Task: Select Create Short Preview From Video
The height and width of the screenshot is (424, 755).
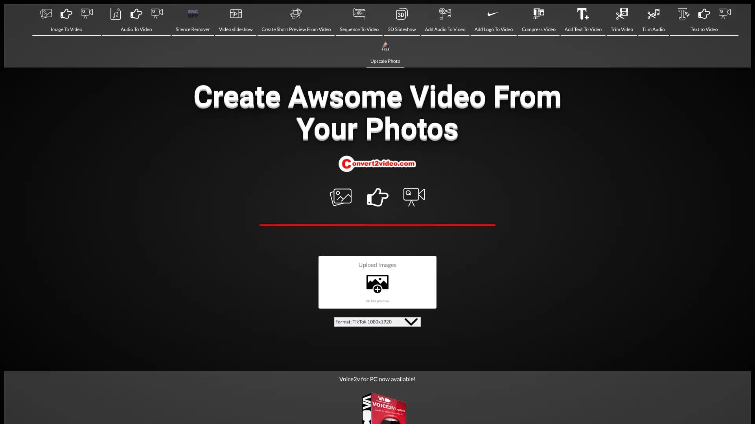Action: (x=296, y=20)
